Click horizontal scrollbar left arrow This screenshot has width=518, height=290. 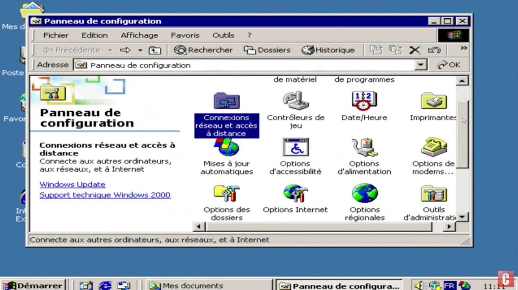[x=199, y=227]
